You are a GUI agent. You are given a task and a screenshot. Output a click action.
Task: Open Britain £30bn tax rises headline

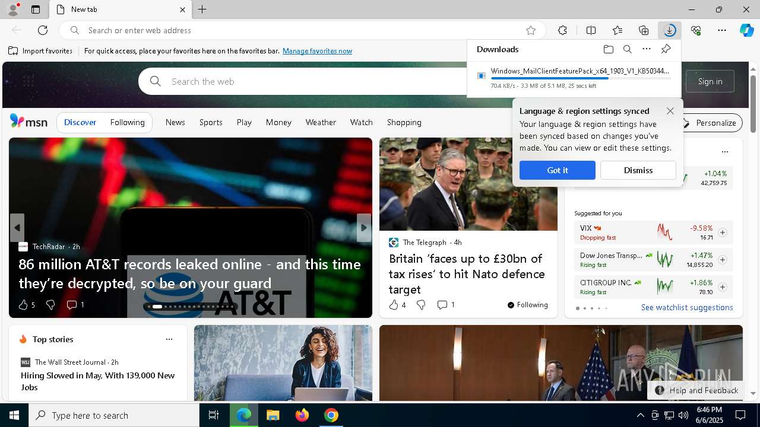(467, 274)
